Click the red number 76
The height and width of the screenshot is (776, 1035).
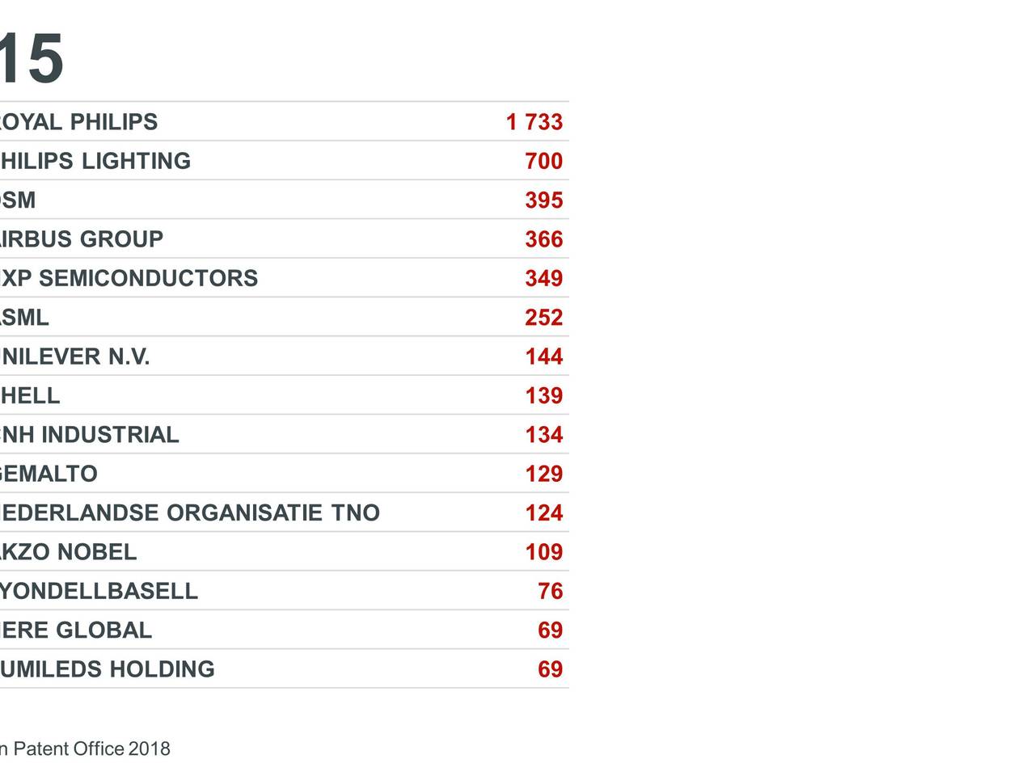(x=550, y=591)
